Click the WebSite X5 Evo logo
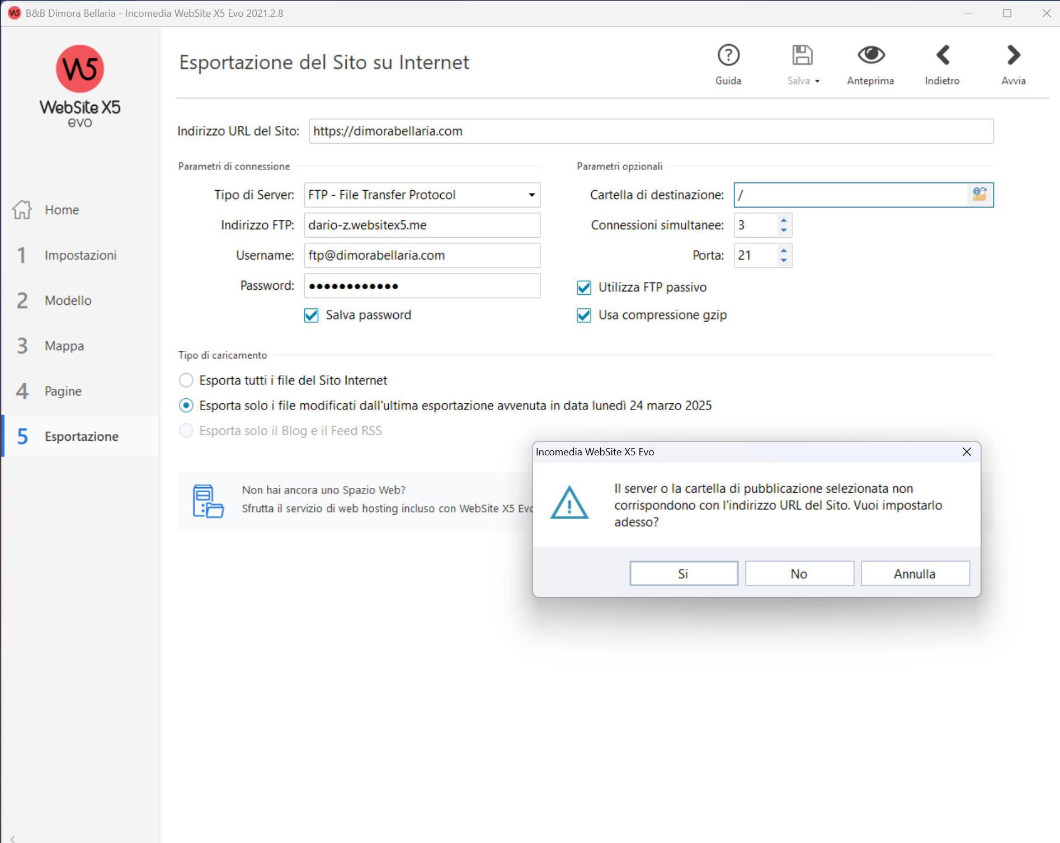Viewport: 1060px width, 843px height. coord(80,87)
